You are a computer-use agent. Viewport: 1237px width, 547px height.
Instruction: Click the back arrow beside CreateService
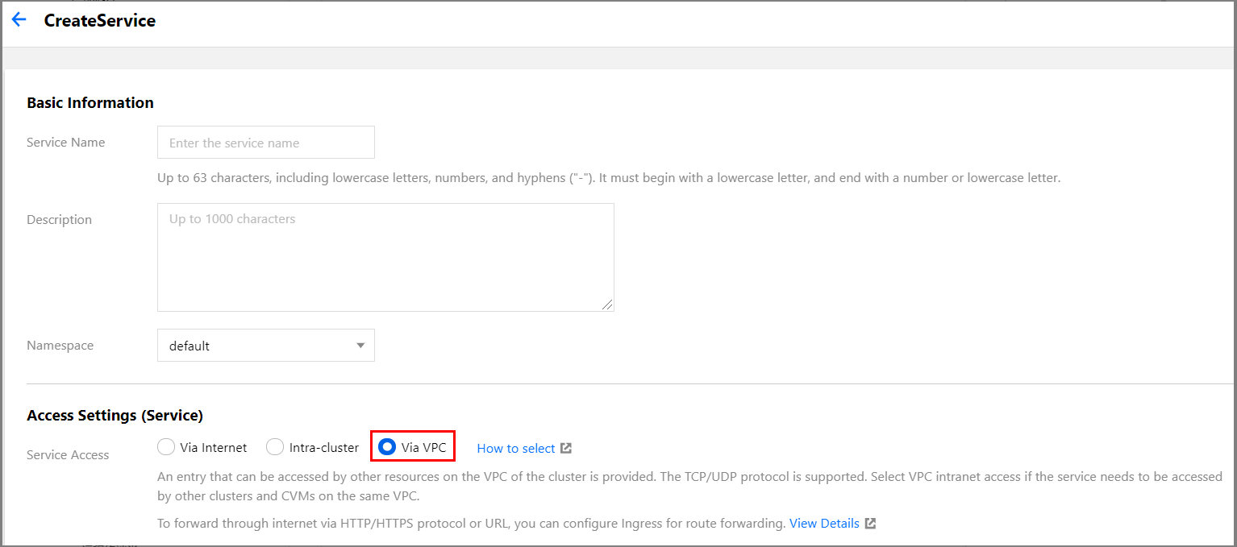tap(19, 20)
